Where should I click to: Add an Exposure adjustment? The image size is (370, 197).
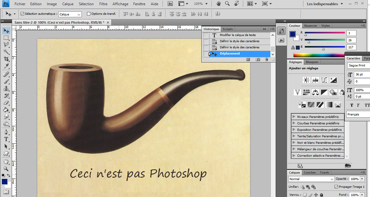pyautogui.click(x=333, y=80)
